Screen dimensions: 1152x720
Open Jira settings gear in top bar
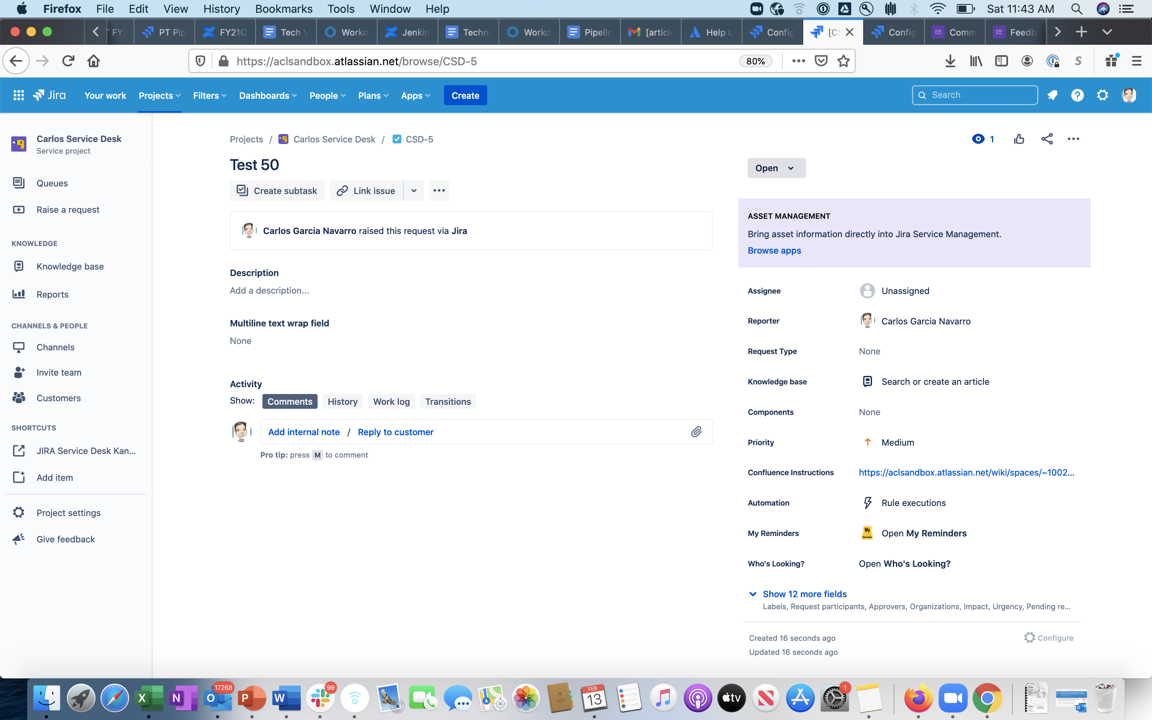(x=1103, y=95)
